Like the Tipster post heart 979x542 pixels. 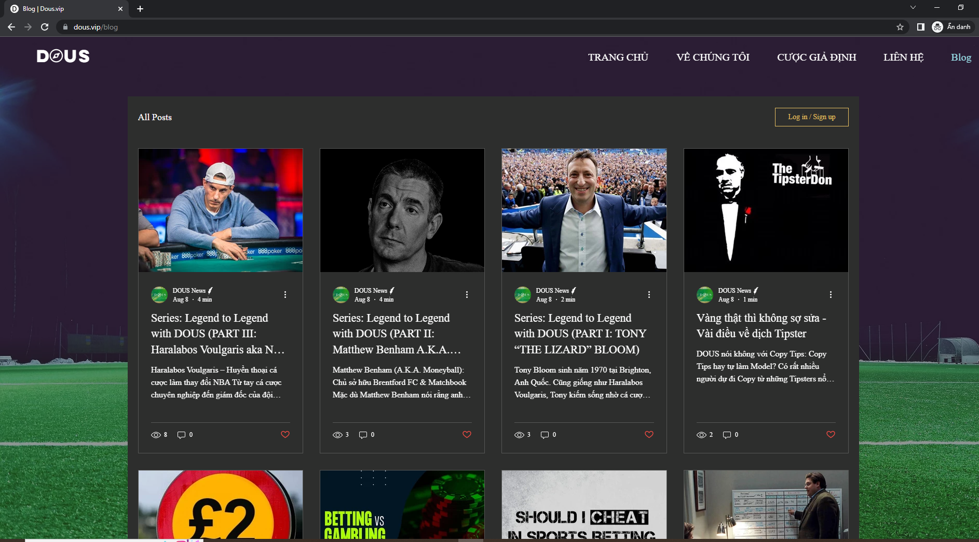tap(831, 434)
